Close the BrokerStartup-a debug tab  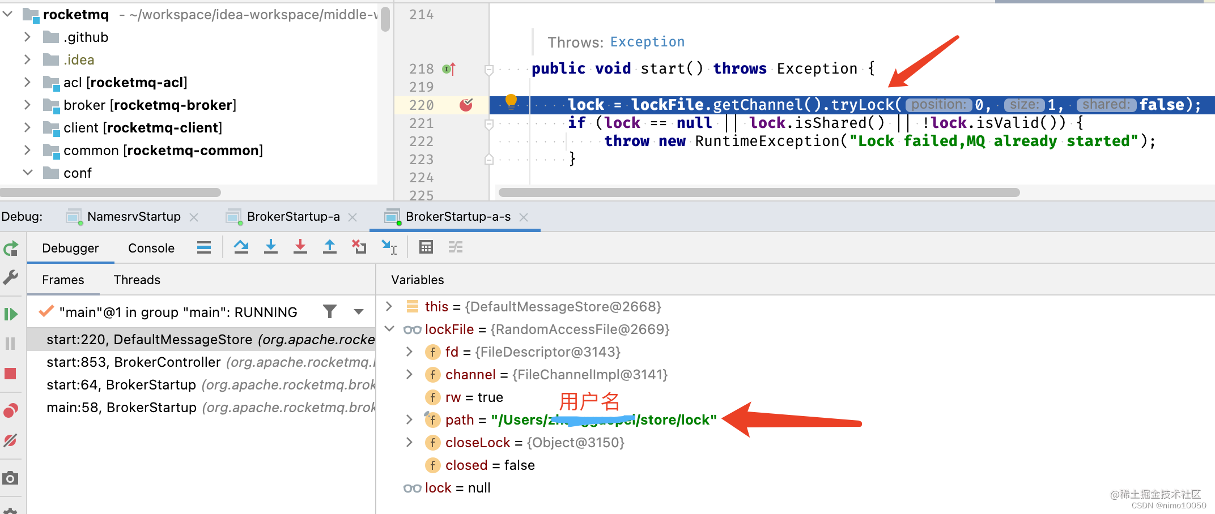(352, 217)
